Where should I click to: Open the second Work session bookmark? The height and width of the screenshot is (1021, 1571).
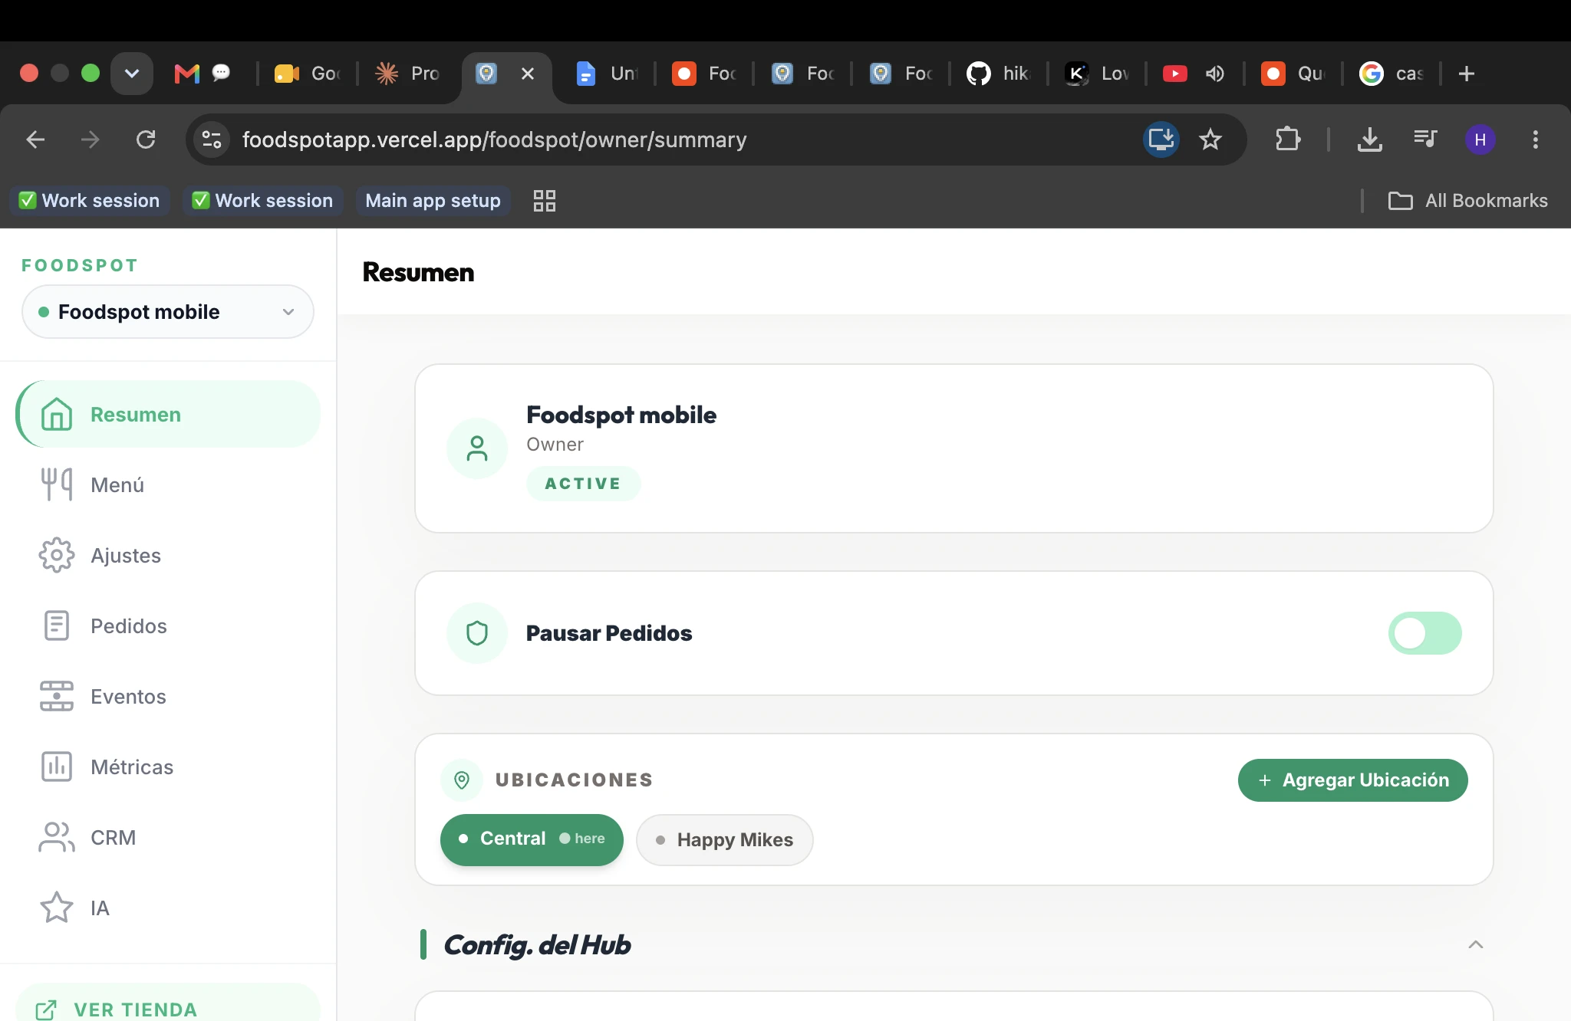pos(262,201)
